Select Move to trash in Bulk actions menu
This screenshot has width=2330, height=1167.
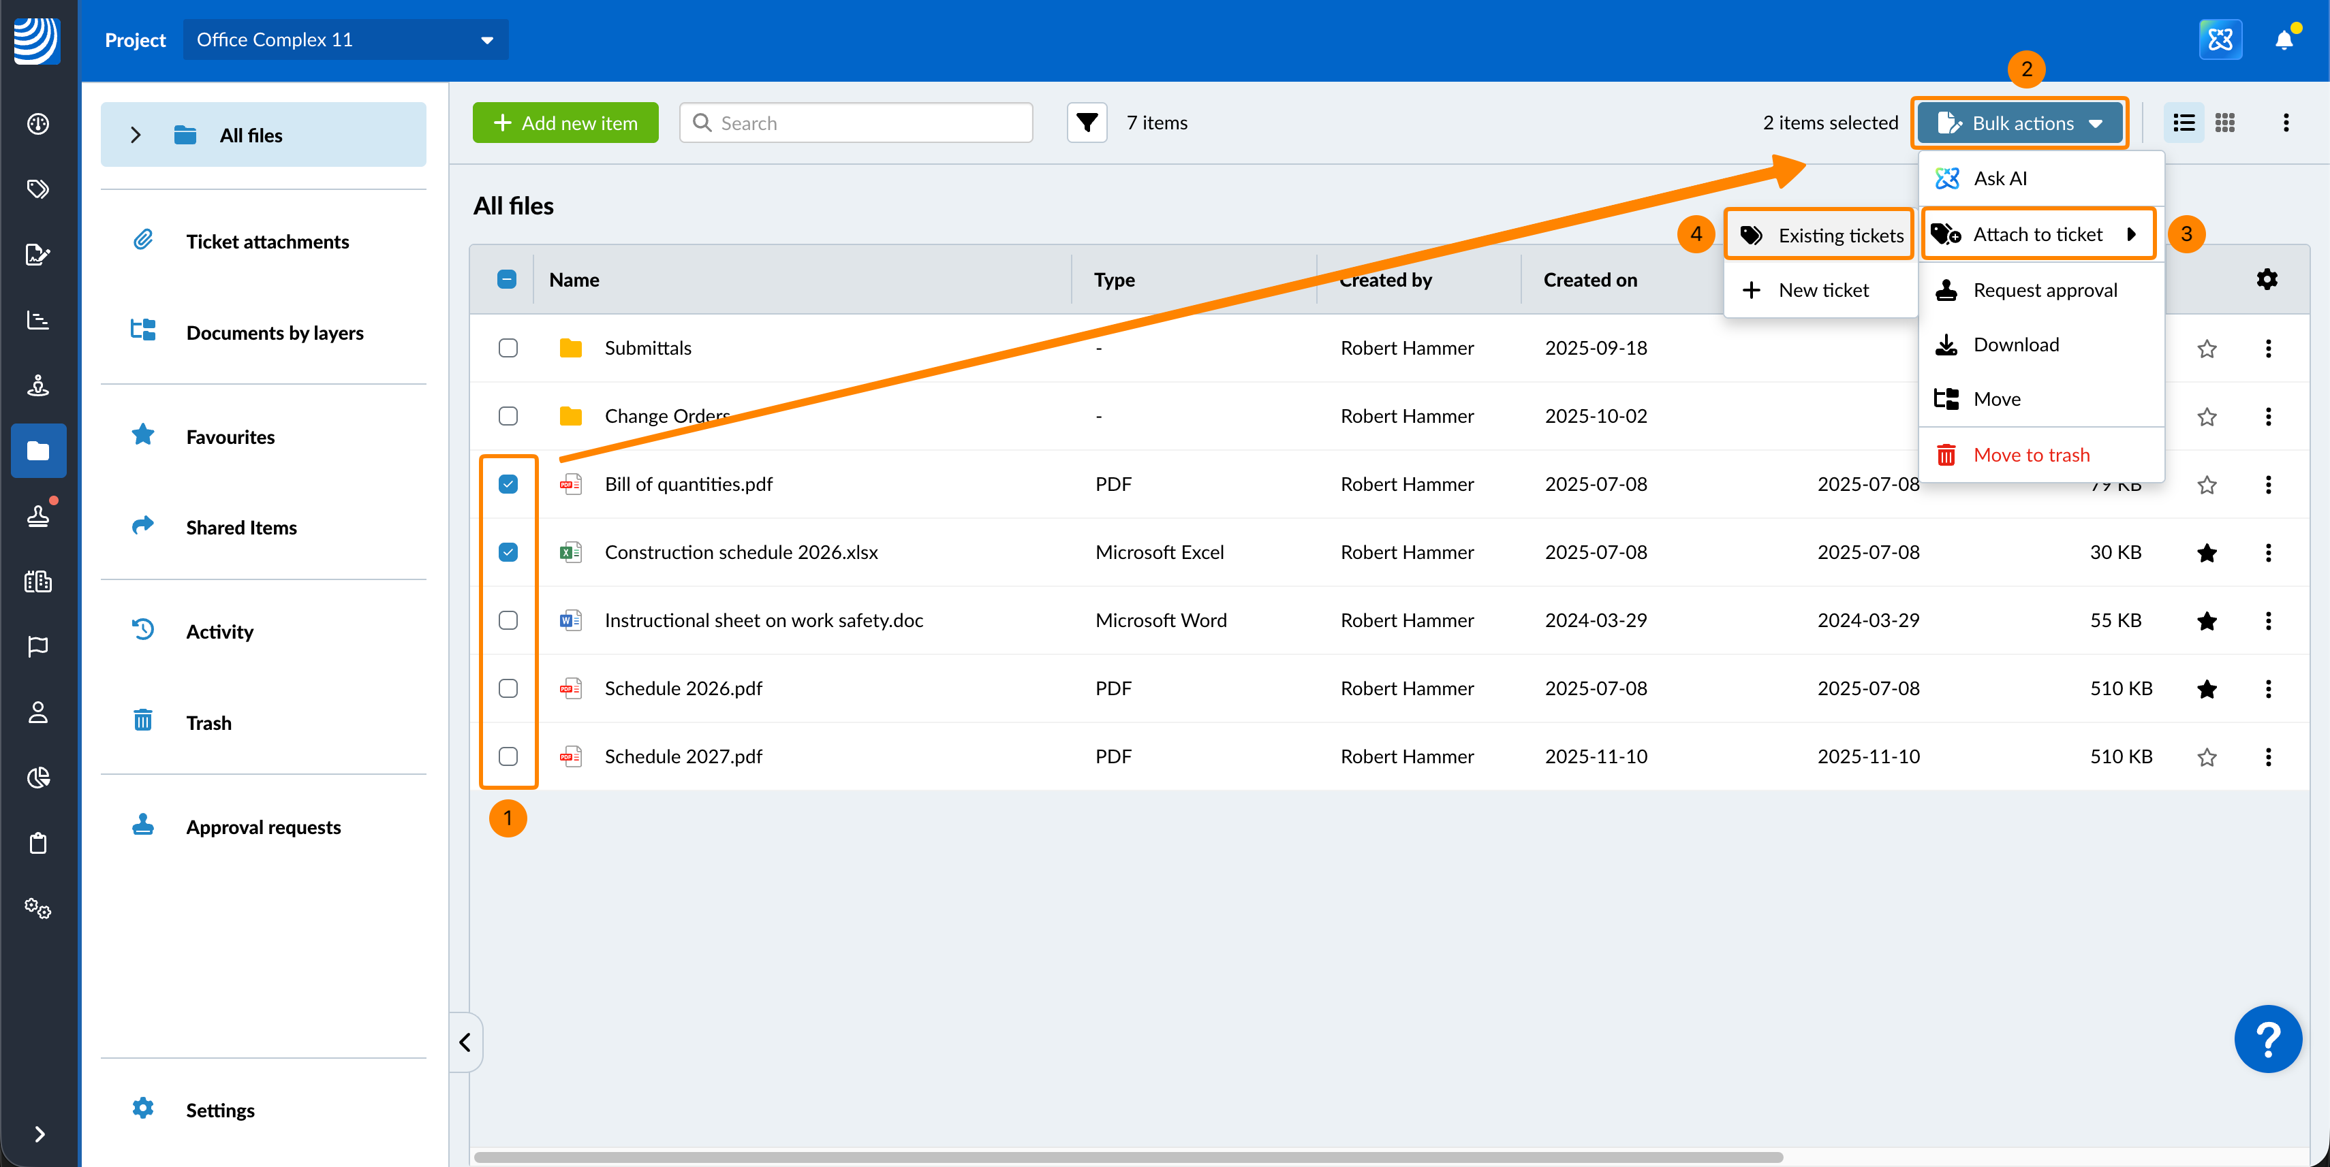pos(2031,455)
